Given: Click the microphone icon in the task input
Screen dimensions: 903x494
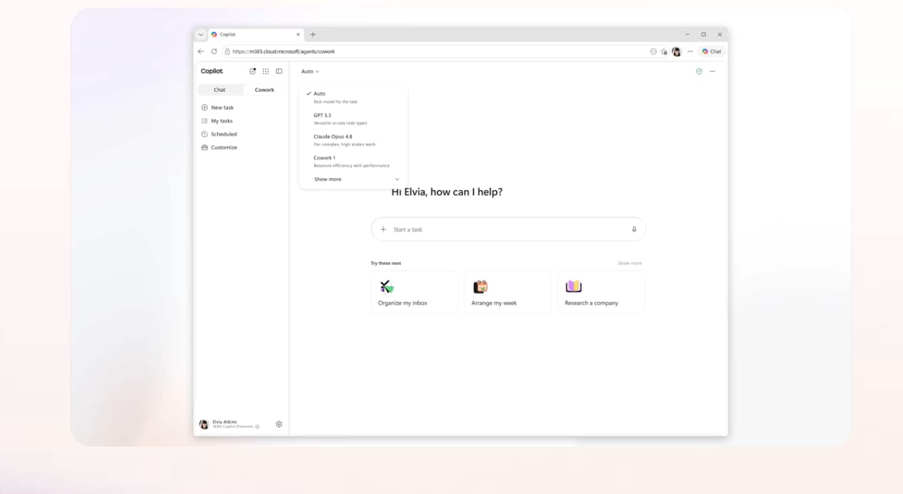Looking at the screenshot, I should (x=634, y=229).
